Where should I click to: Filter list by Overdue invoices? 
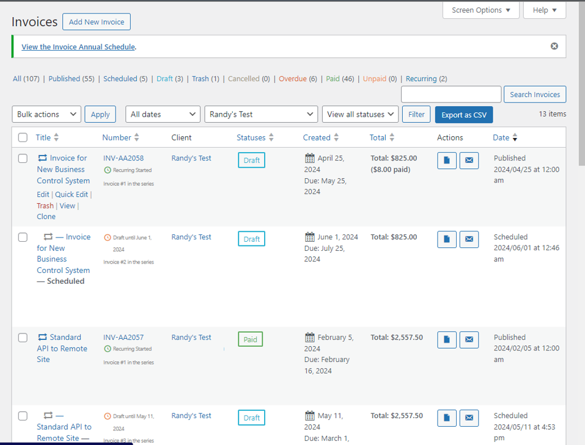click(x=293, y=79)
